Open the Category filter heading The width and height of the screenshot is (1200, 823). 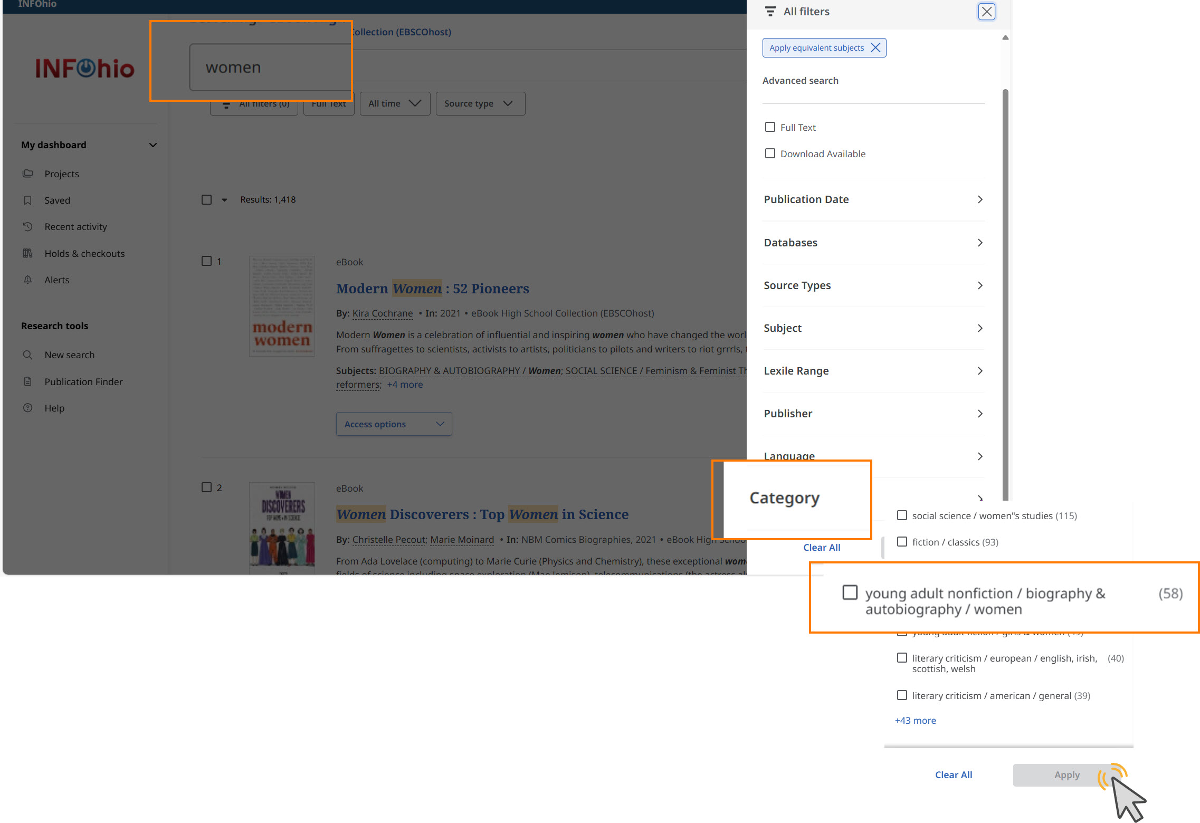click(784, 498)
